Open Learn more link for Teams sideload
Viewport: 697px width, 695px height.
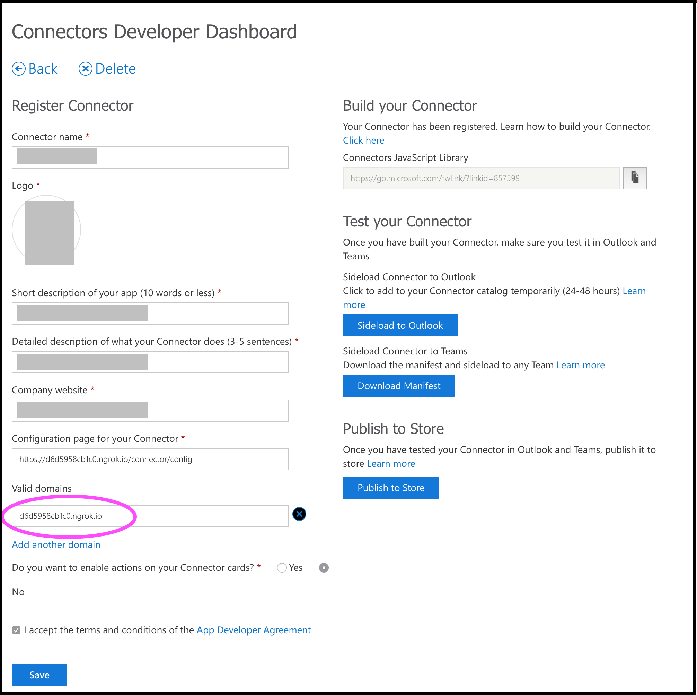pyautogui.click(x=580, y=365)
